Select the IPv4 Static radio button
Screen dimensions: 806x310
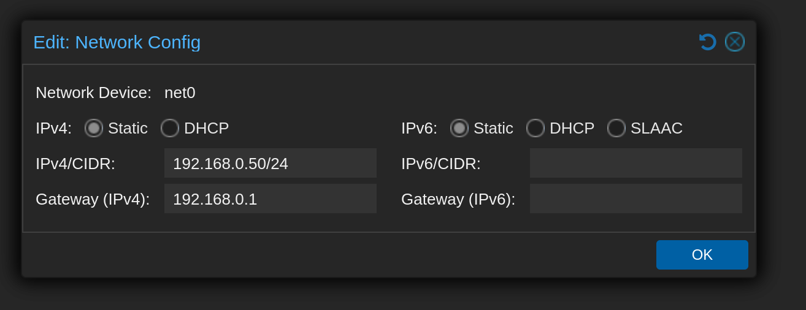point(94,128)
